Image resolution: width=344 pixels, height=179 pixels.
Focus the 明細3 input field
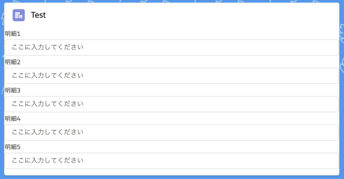coord(172,104)
